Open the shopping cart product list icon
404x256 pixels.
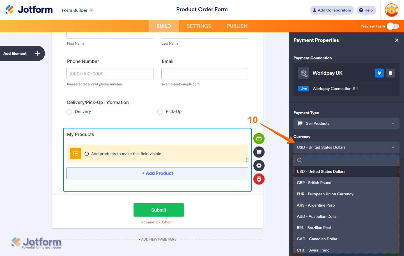coord(259,152)
